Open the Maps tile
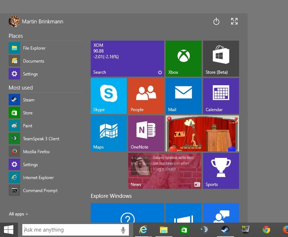Image resolution: width=288 pixels, height=237 pixels. point(109,133)
